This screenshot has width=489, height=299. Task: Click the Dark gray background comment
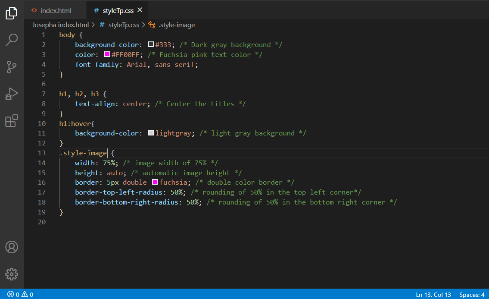pyautogui.click(x=231, y=45)
